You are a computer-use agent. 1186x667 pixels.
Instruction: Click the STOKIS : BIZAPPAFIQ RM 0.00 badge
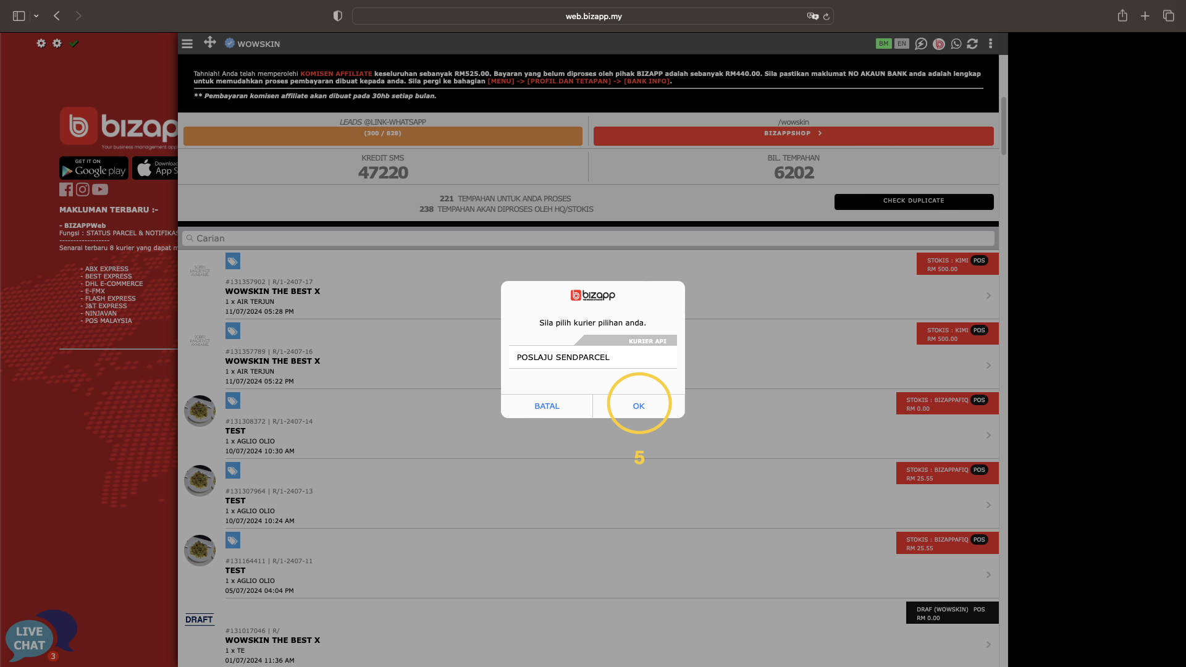[x=947, y=404]
